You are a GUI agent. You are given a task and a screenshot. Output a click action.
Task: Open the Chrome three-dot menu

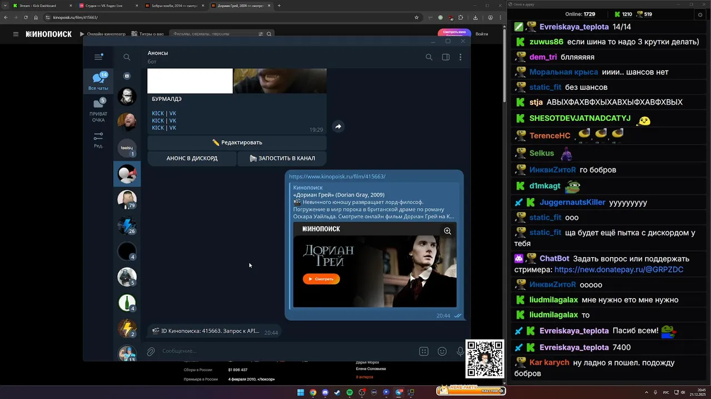click(500, 17)
